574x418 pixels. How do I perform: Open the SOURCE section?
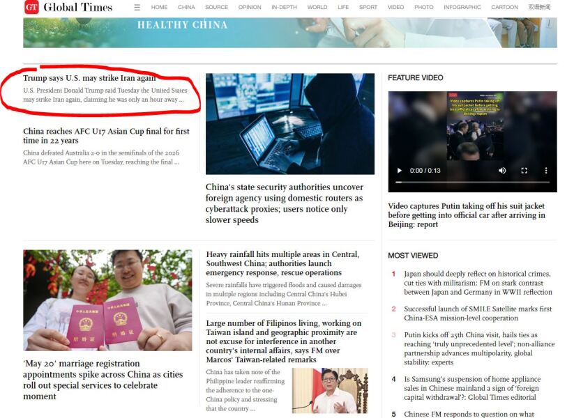coord(216,7)
